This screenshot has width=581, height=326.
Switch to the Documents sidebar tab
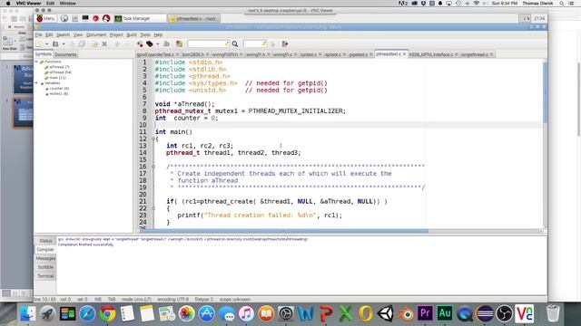click(x=65, y=54)
